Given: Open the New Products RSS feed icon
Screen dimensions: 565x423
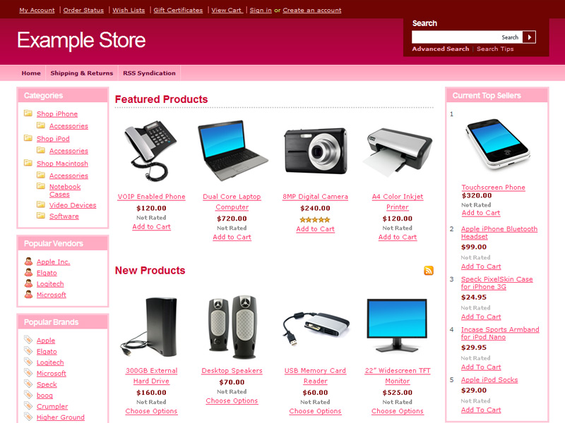Looking at the screenshot, I should 429,271.
